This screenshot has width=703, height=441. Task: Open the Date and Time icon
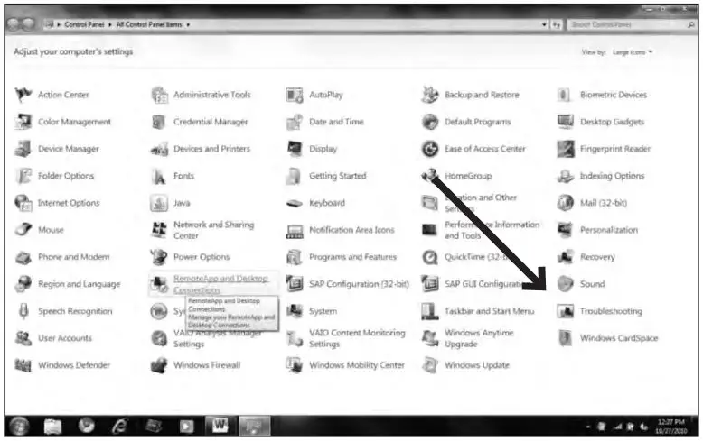(295, 122)
